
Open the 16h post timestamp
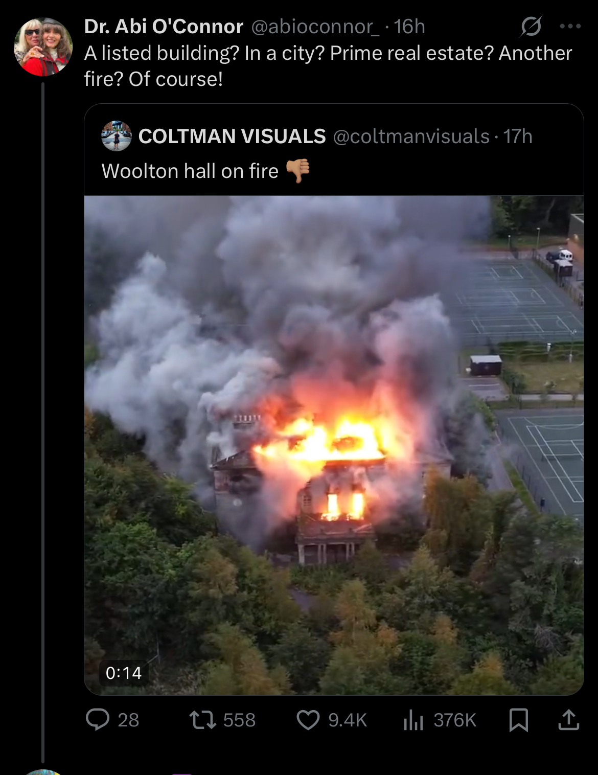coord(409,27)
